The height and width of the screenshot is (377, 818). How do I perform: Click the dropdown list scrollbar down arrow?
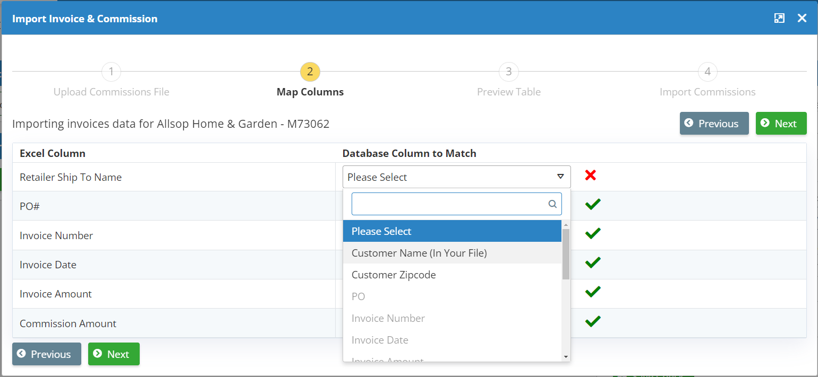pos(566,357)
